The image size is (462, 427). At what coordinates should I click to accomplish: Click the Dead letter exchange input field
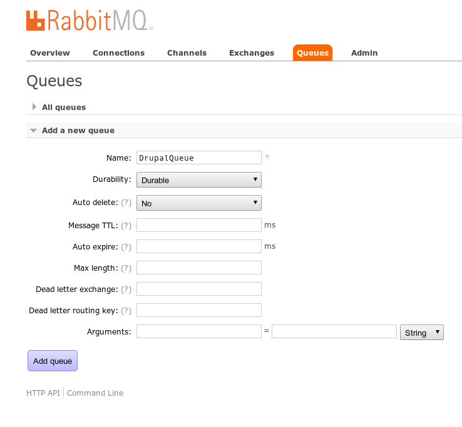199,289
